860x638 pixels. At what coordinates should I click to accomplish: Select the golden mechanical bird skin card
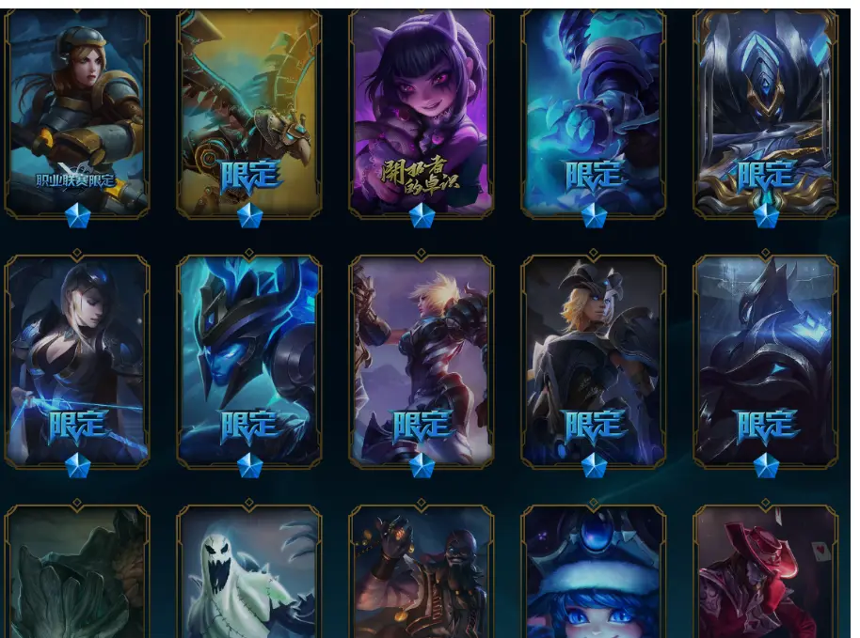click(249, 112)
